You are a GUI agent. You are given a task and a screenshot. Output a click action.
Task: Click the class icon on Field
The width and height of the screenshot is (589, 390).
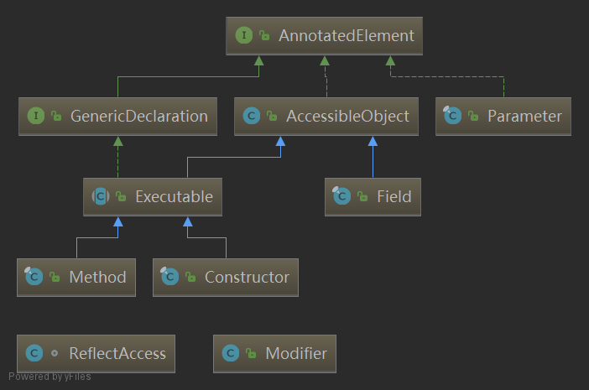[x=341, y=197]
